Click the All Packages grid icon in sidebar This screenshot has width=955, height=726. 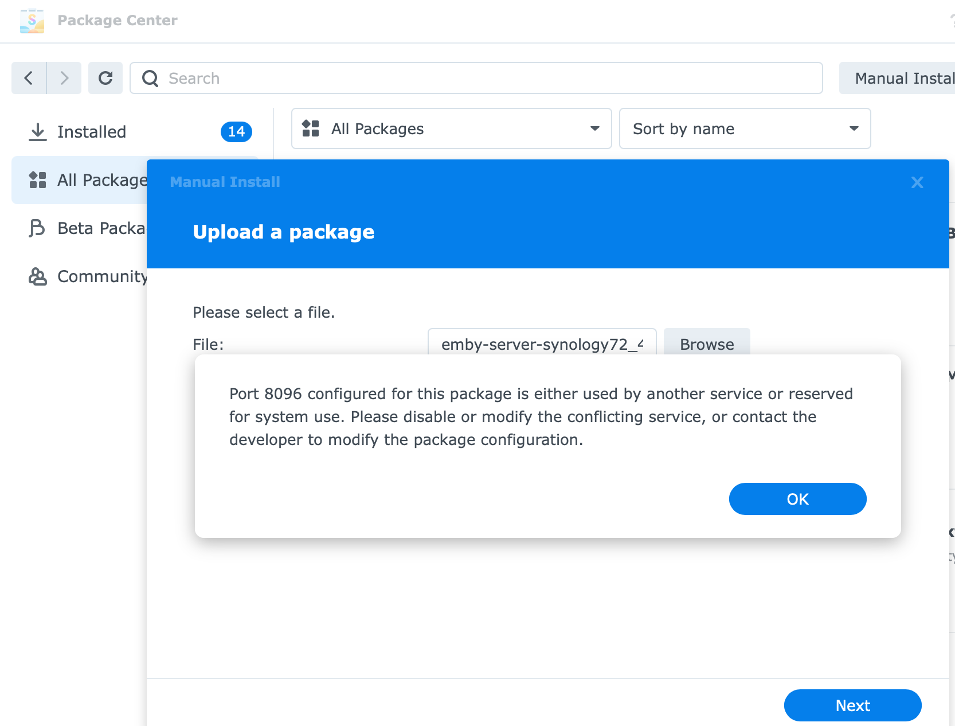coord(38,180)
